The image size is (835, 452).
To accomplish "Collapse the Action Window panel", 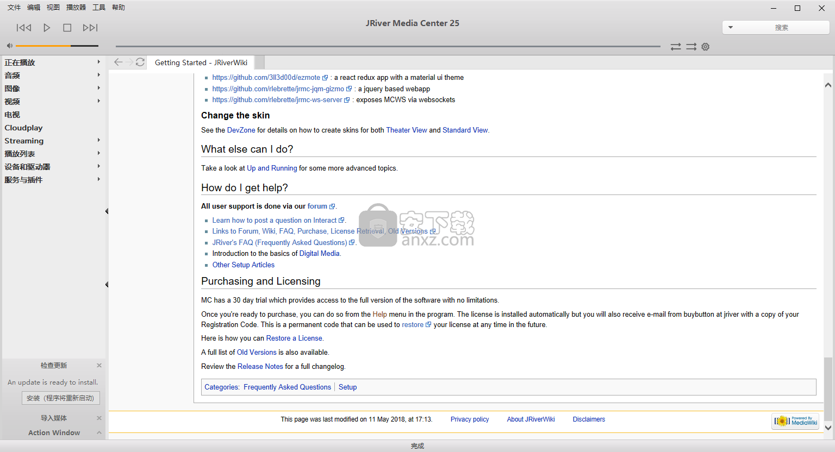I will [x=99, y=432].
